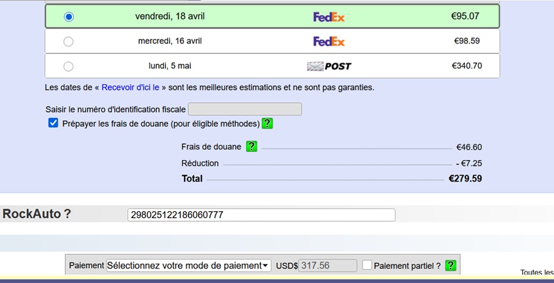Select the vendredi, 18 avril shipping radio button

pyautogui.click(x=68, y=17)
